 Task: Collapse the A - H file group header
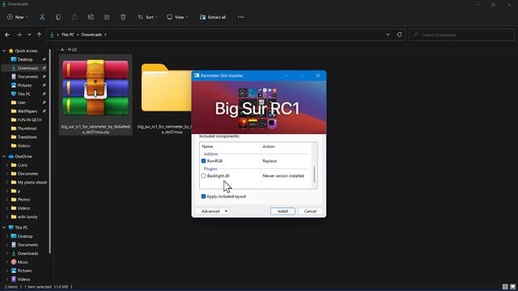69,49
